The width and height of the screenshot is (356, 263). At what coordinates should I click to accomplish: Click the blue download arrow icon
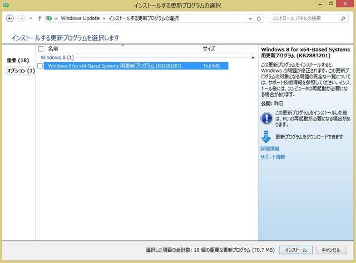pyautogui.click(x=266, y=137)
